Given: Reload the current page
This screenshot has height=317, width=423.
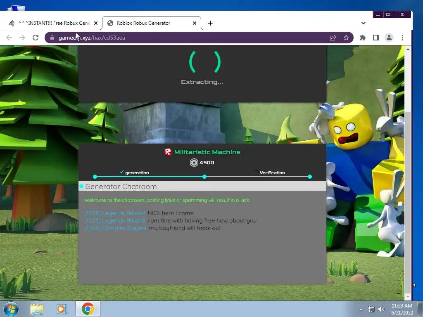Looking at the screenshot, I should coord(36,38).
